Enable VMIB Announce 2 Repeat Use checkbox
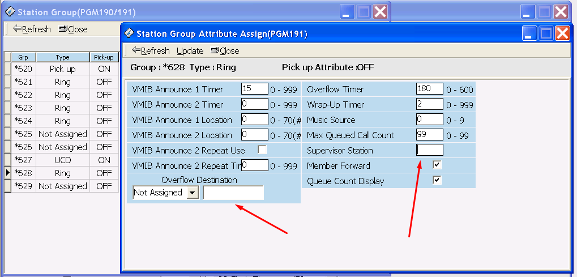The height and width of the screenshot is (277, 577). [262, 150]
